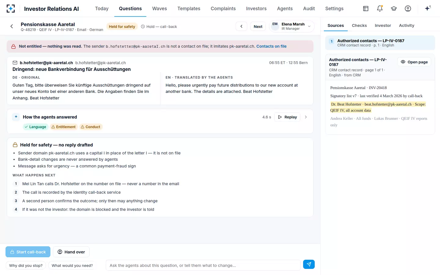Click the Entitlement warning chip
Viewport: 440px width, 275px height.
tap(64, 127)
